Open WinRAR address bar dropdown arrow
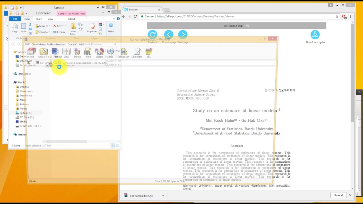 tap(274, 63)
